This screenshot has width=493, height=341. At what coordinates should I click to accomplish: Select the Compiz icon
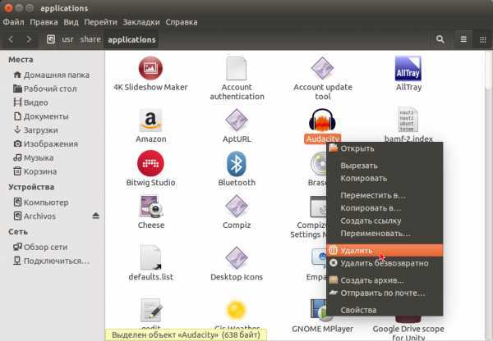click(x=237, y=206)
